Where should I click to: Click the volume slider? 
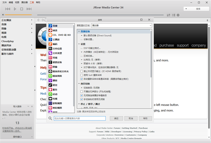click(x=18, y=15)
